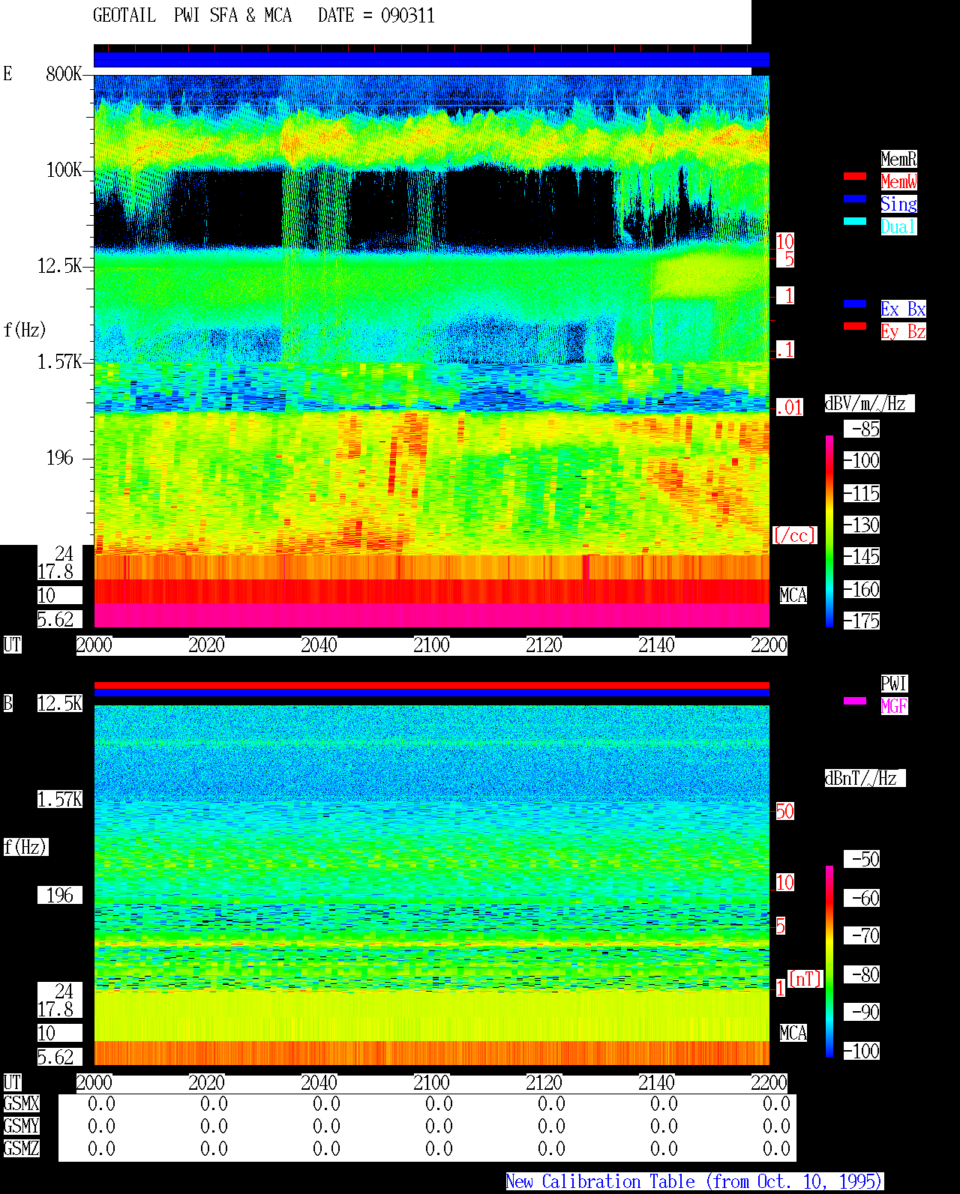Screen dimensions: 960x1194
Task: Select the magenta MGF legend swatch
Action: tap(855, 701)
